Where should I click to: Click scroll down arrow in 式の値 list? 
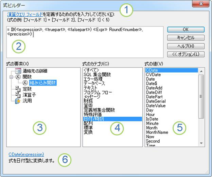coord(201,143)
